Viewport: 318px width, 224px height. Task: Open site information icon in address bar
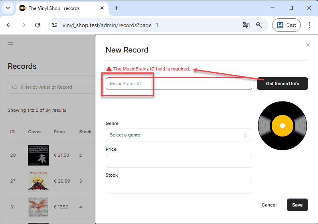(55, 25)
